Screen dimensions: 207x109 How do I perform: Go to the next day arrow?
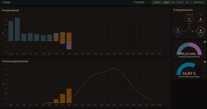click(150, 2)
